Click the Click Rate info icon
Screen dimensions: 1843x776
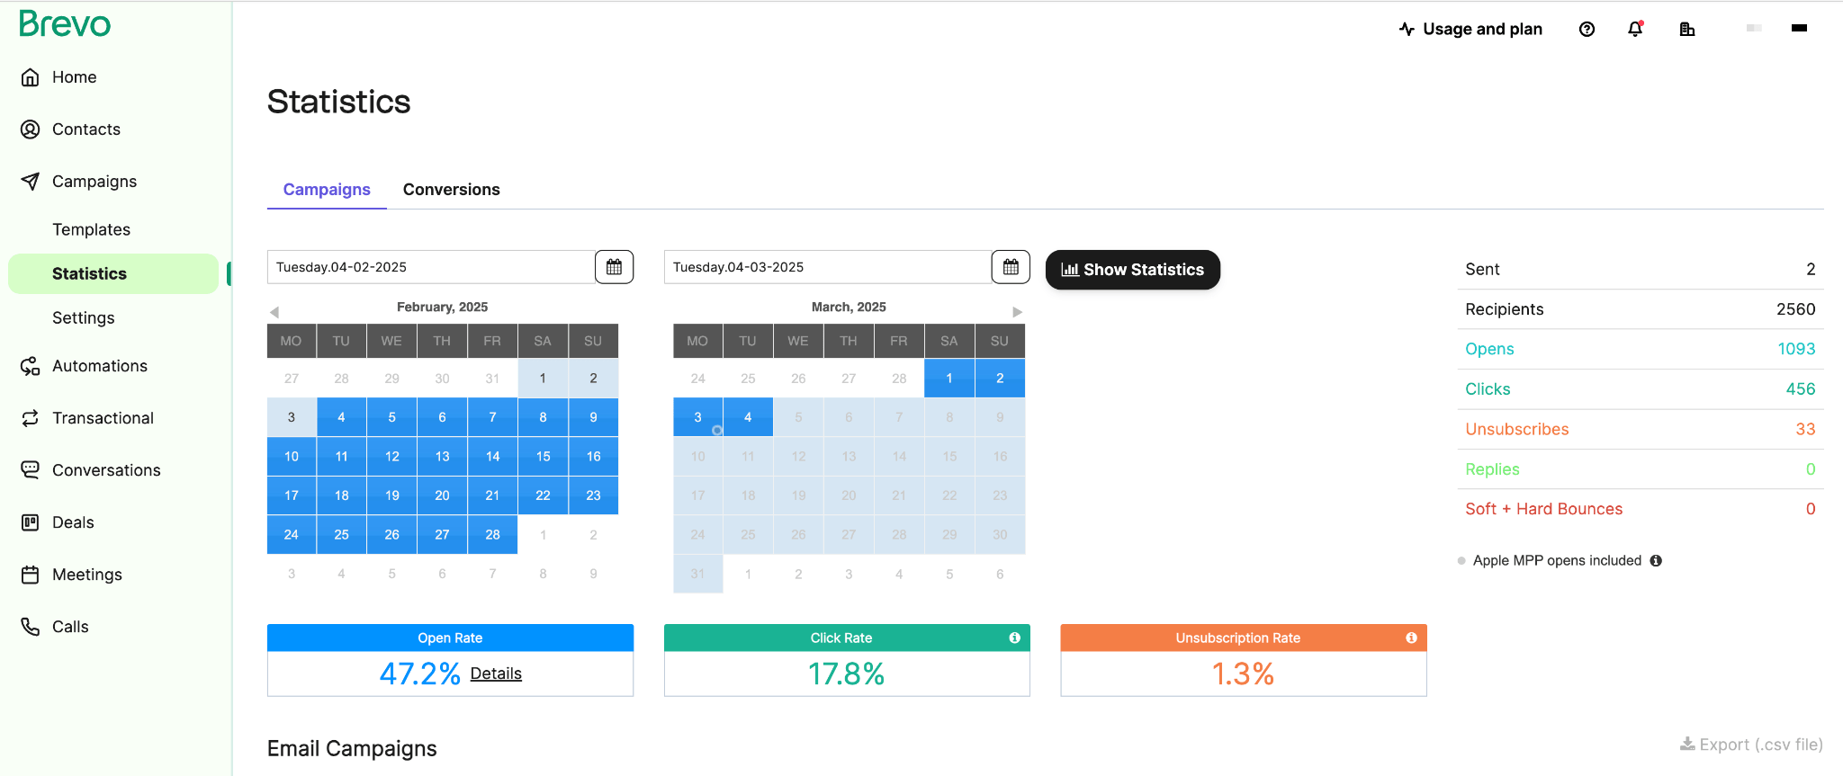click(1014, 638)
